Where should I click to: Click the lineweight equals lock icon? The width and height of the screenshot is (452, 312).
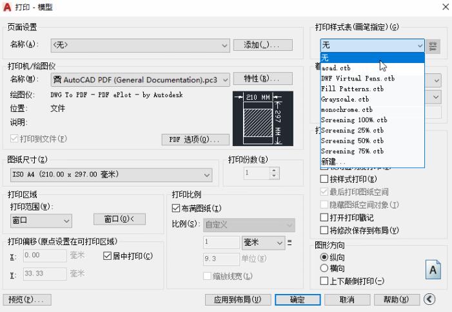pyautogui.click(x=290, y=243)
